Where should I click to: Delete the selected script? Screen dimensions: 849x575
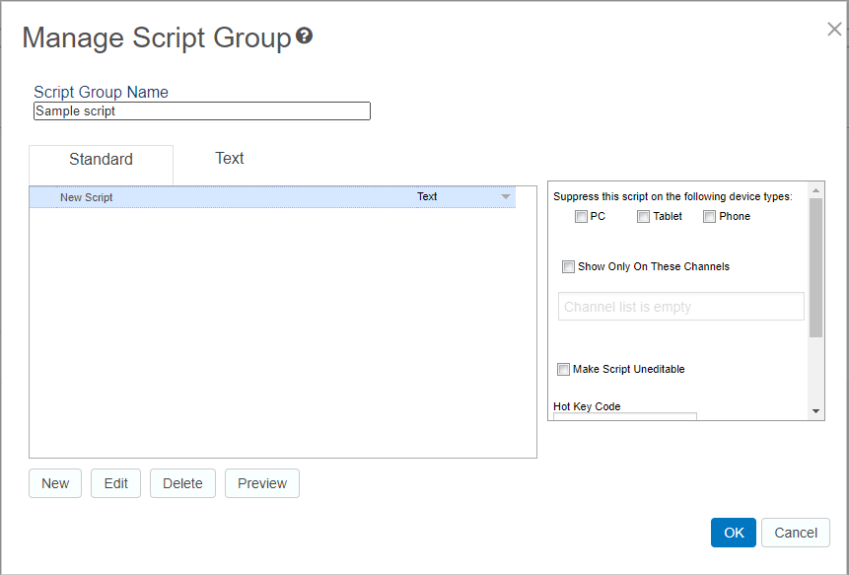[x=182, y=483]
